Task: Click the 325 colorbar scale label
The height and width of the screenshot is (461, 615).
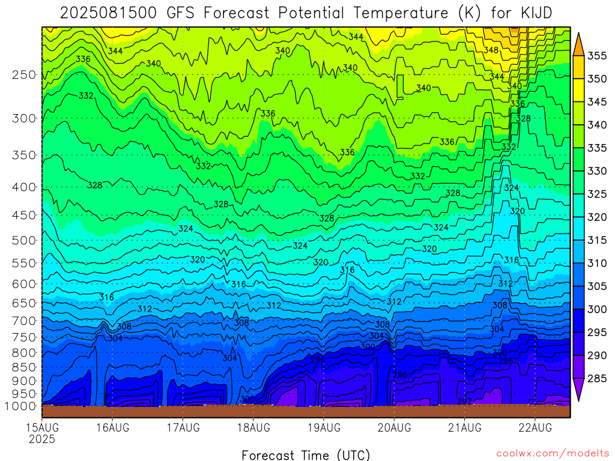Action: (x=597, y=194)
